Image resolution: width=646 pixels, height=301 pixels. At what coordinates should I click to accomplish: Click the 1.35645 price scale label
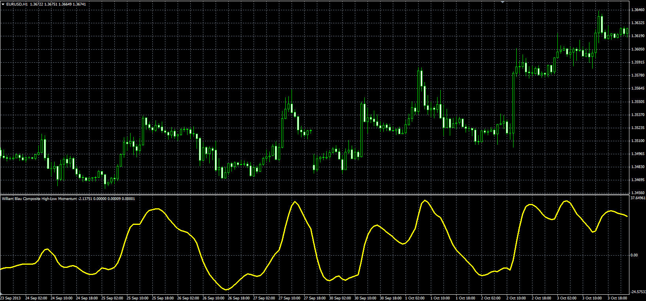[638, 88]
